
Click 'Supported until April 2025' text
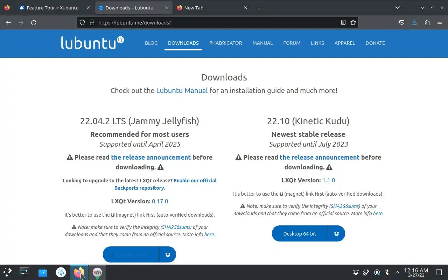point(140,144)
